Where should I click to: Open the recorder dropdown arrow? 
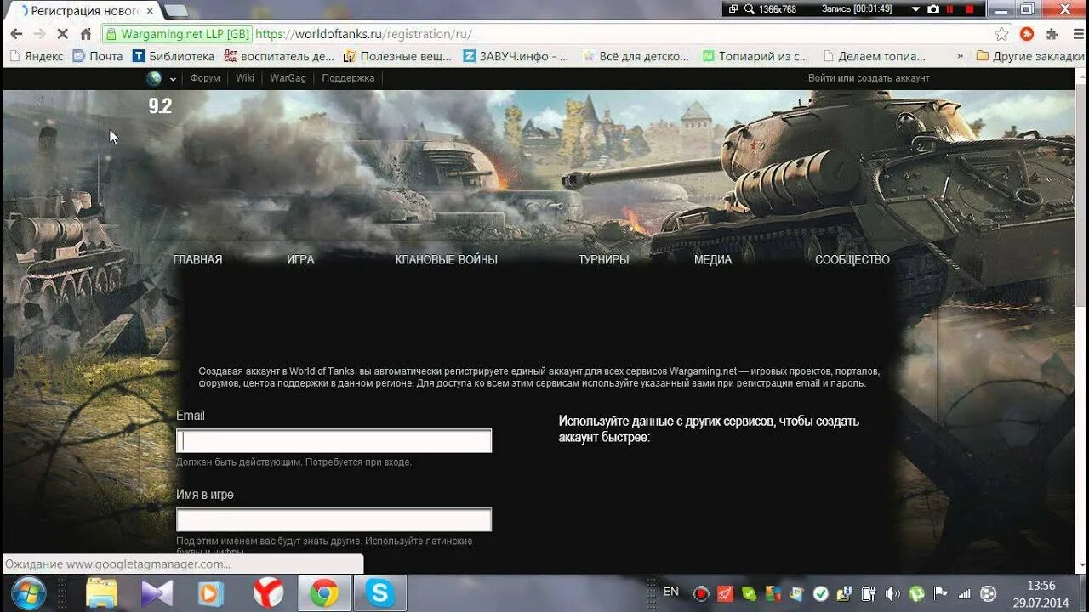(x=915, y=8)
